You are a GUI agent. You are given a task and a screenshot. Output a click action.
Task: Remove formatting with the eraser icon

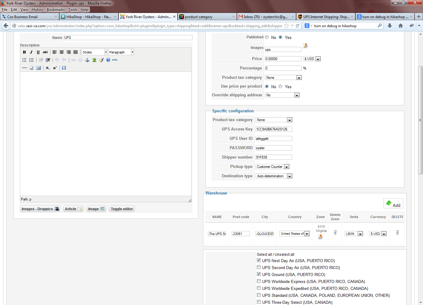[31, 68]
